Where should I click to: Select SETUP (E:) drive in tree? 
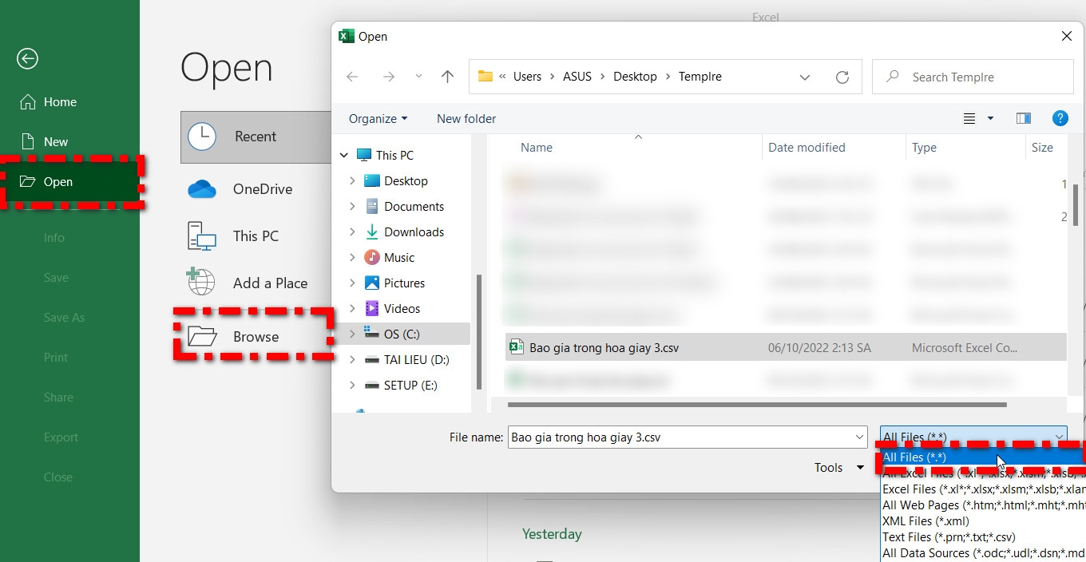[x=410, y=386]
